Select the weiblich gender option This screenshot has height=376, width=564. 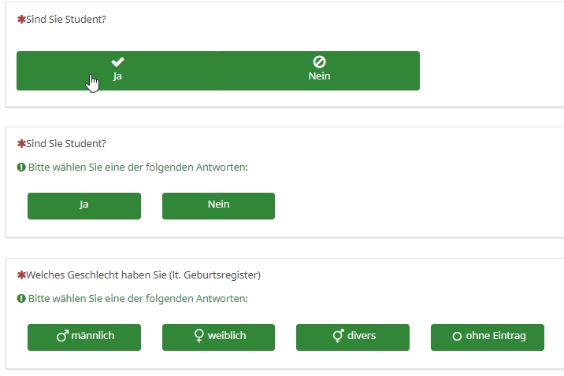click(x=218, y=337)
